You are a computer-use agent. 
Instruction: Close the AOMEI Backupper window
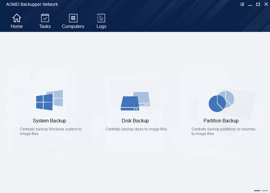click(x=266, y=4)
